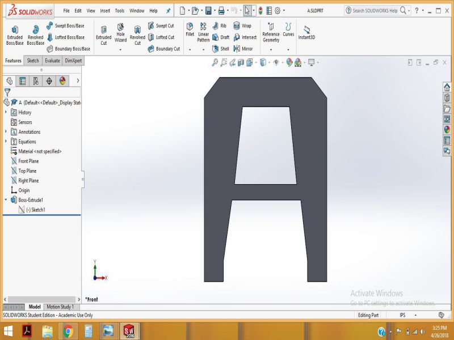Click the Windows Start button
454x340 pixels.
[8, 331]
